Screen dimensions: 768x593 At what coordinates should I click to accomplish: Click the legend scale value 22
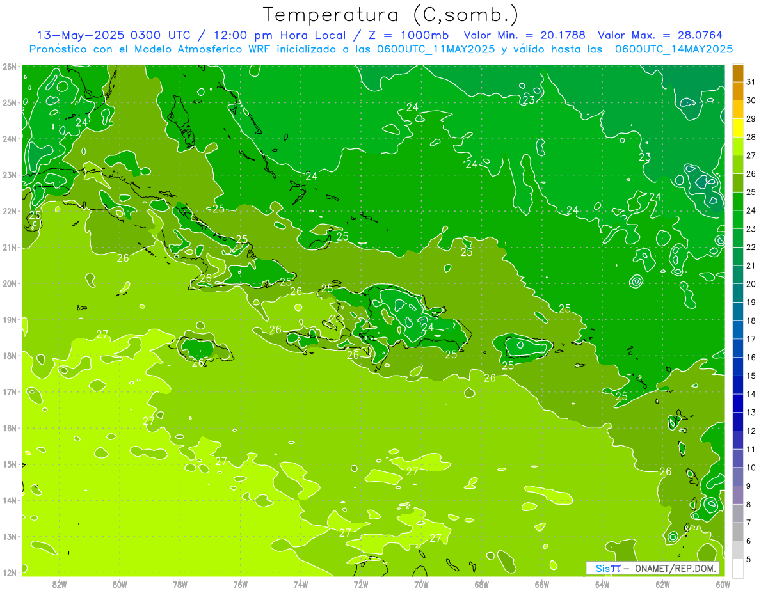coord(751,248)
